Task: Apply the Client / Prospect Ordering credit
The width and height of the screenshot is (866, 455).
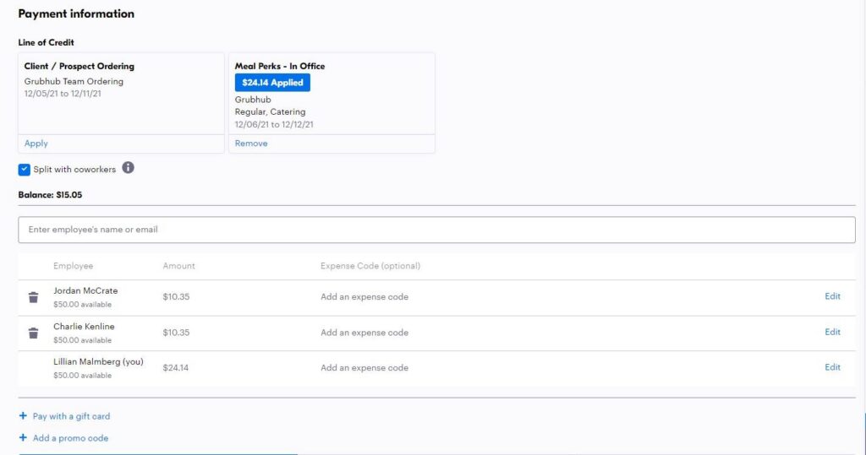Action: (36, 144)
